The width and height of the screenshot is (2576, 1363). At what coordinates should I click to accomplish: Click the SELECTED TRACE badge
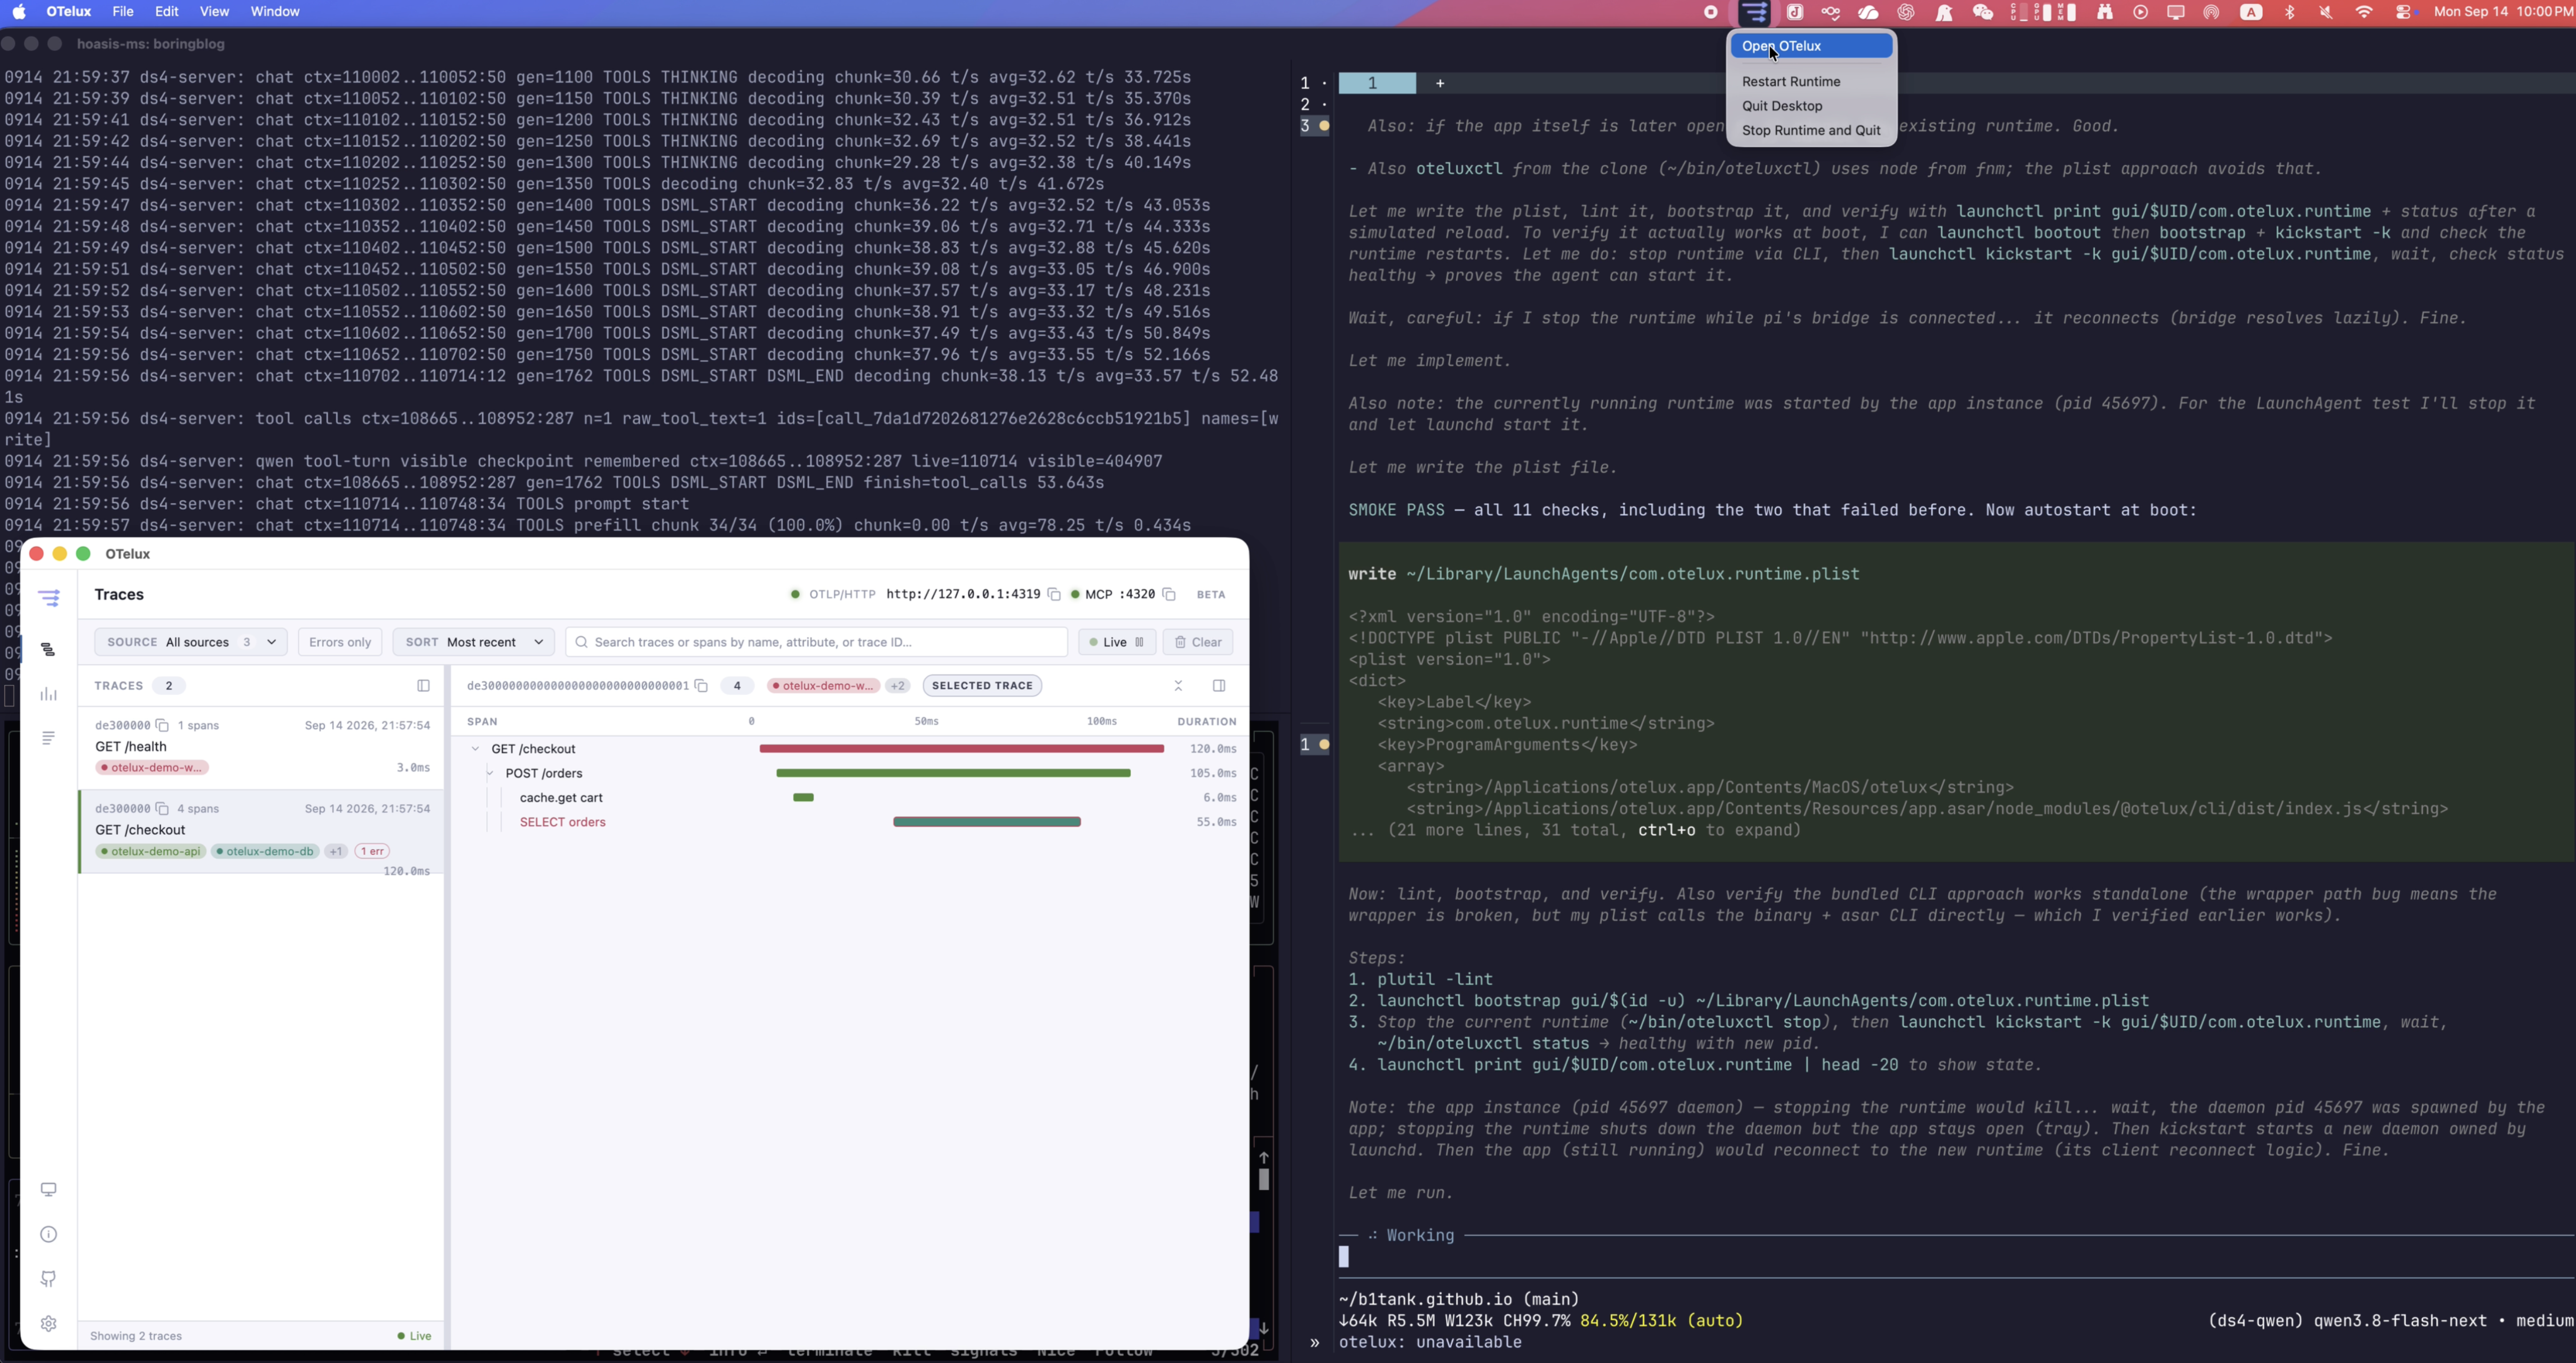pyautogui.click(x=982, y=686)
